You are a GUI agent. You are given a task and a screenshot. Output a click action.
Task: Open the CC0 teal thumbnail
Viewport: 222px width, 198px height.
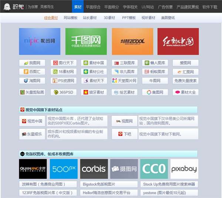click(x=154, y=169)
